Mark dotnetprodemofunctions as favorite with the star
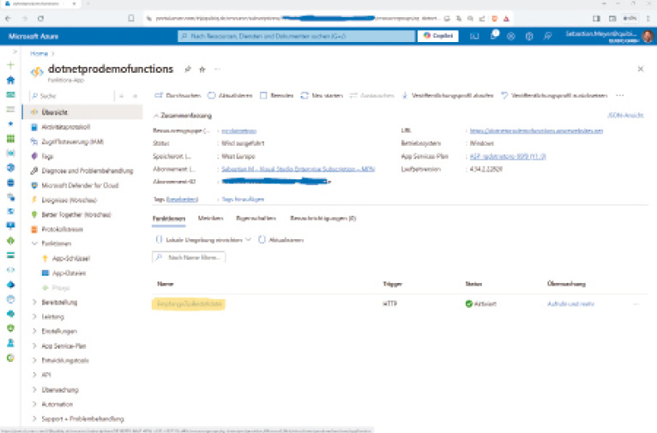This screenshot has height=433, width=657. (202, 69)
